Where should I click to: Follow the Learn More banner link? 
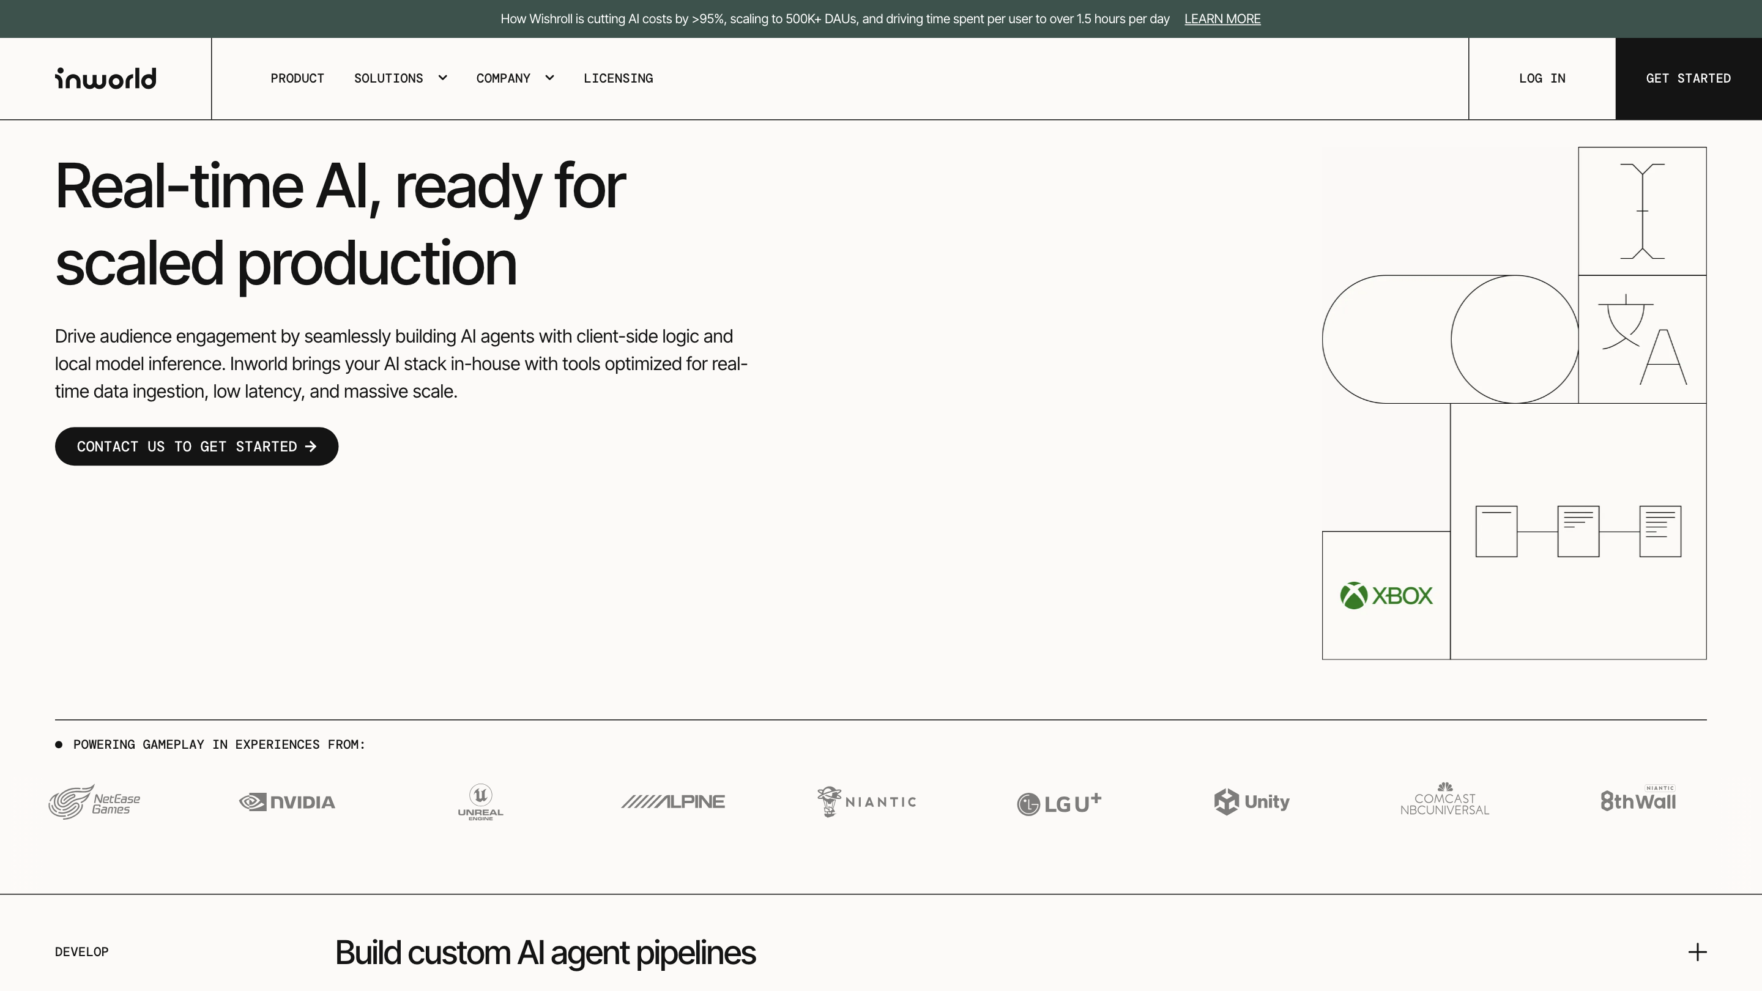pyautogui.click(x=1222, y=19)
